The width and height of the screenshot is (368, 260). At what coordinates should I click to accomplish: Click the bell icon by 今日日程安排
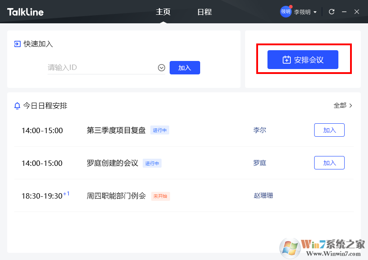tap(17, 106)
